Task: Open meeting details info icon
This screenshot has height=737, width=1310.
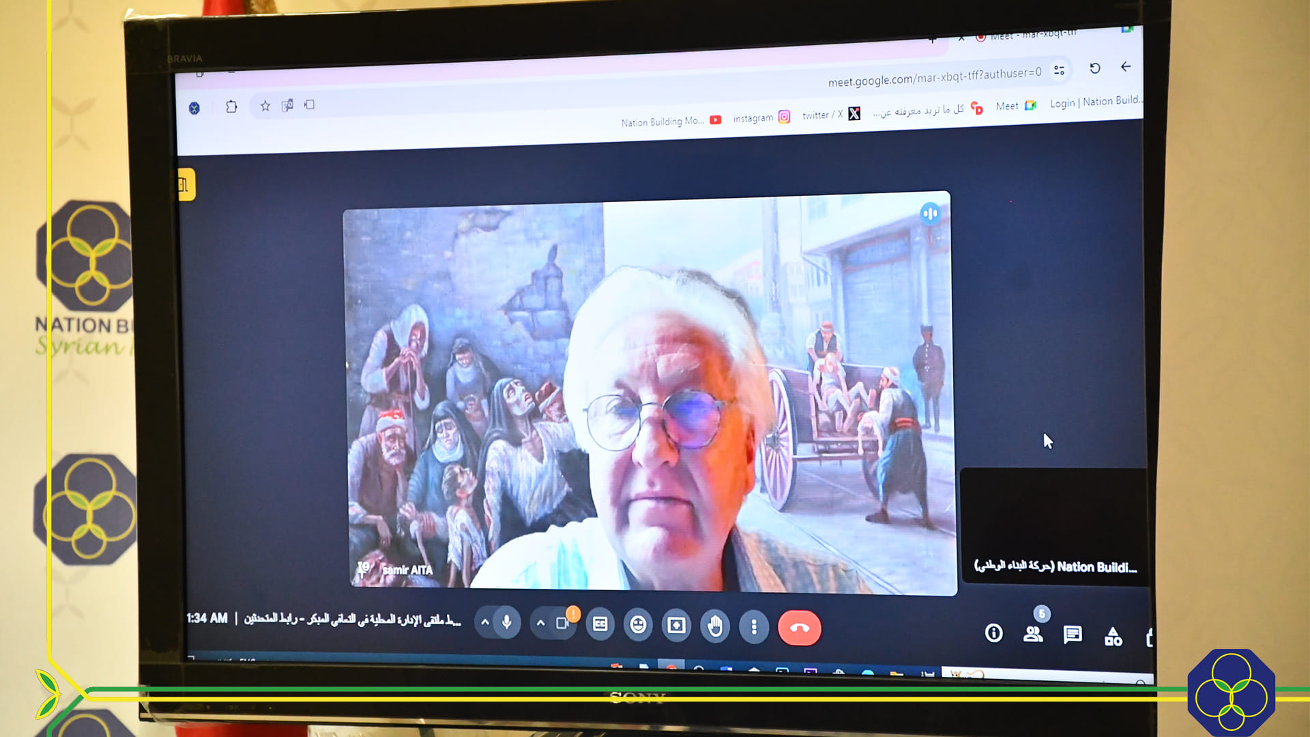Action: tap(993, 633)
